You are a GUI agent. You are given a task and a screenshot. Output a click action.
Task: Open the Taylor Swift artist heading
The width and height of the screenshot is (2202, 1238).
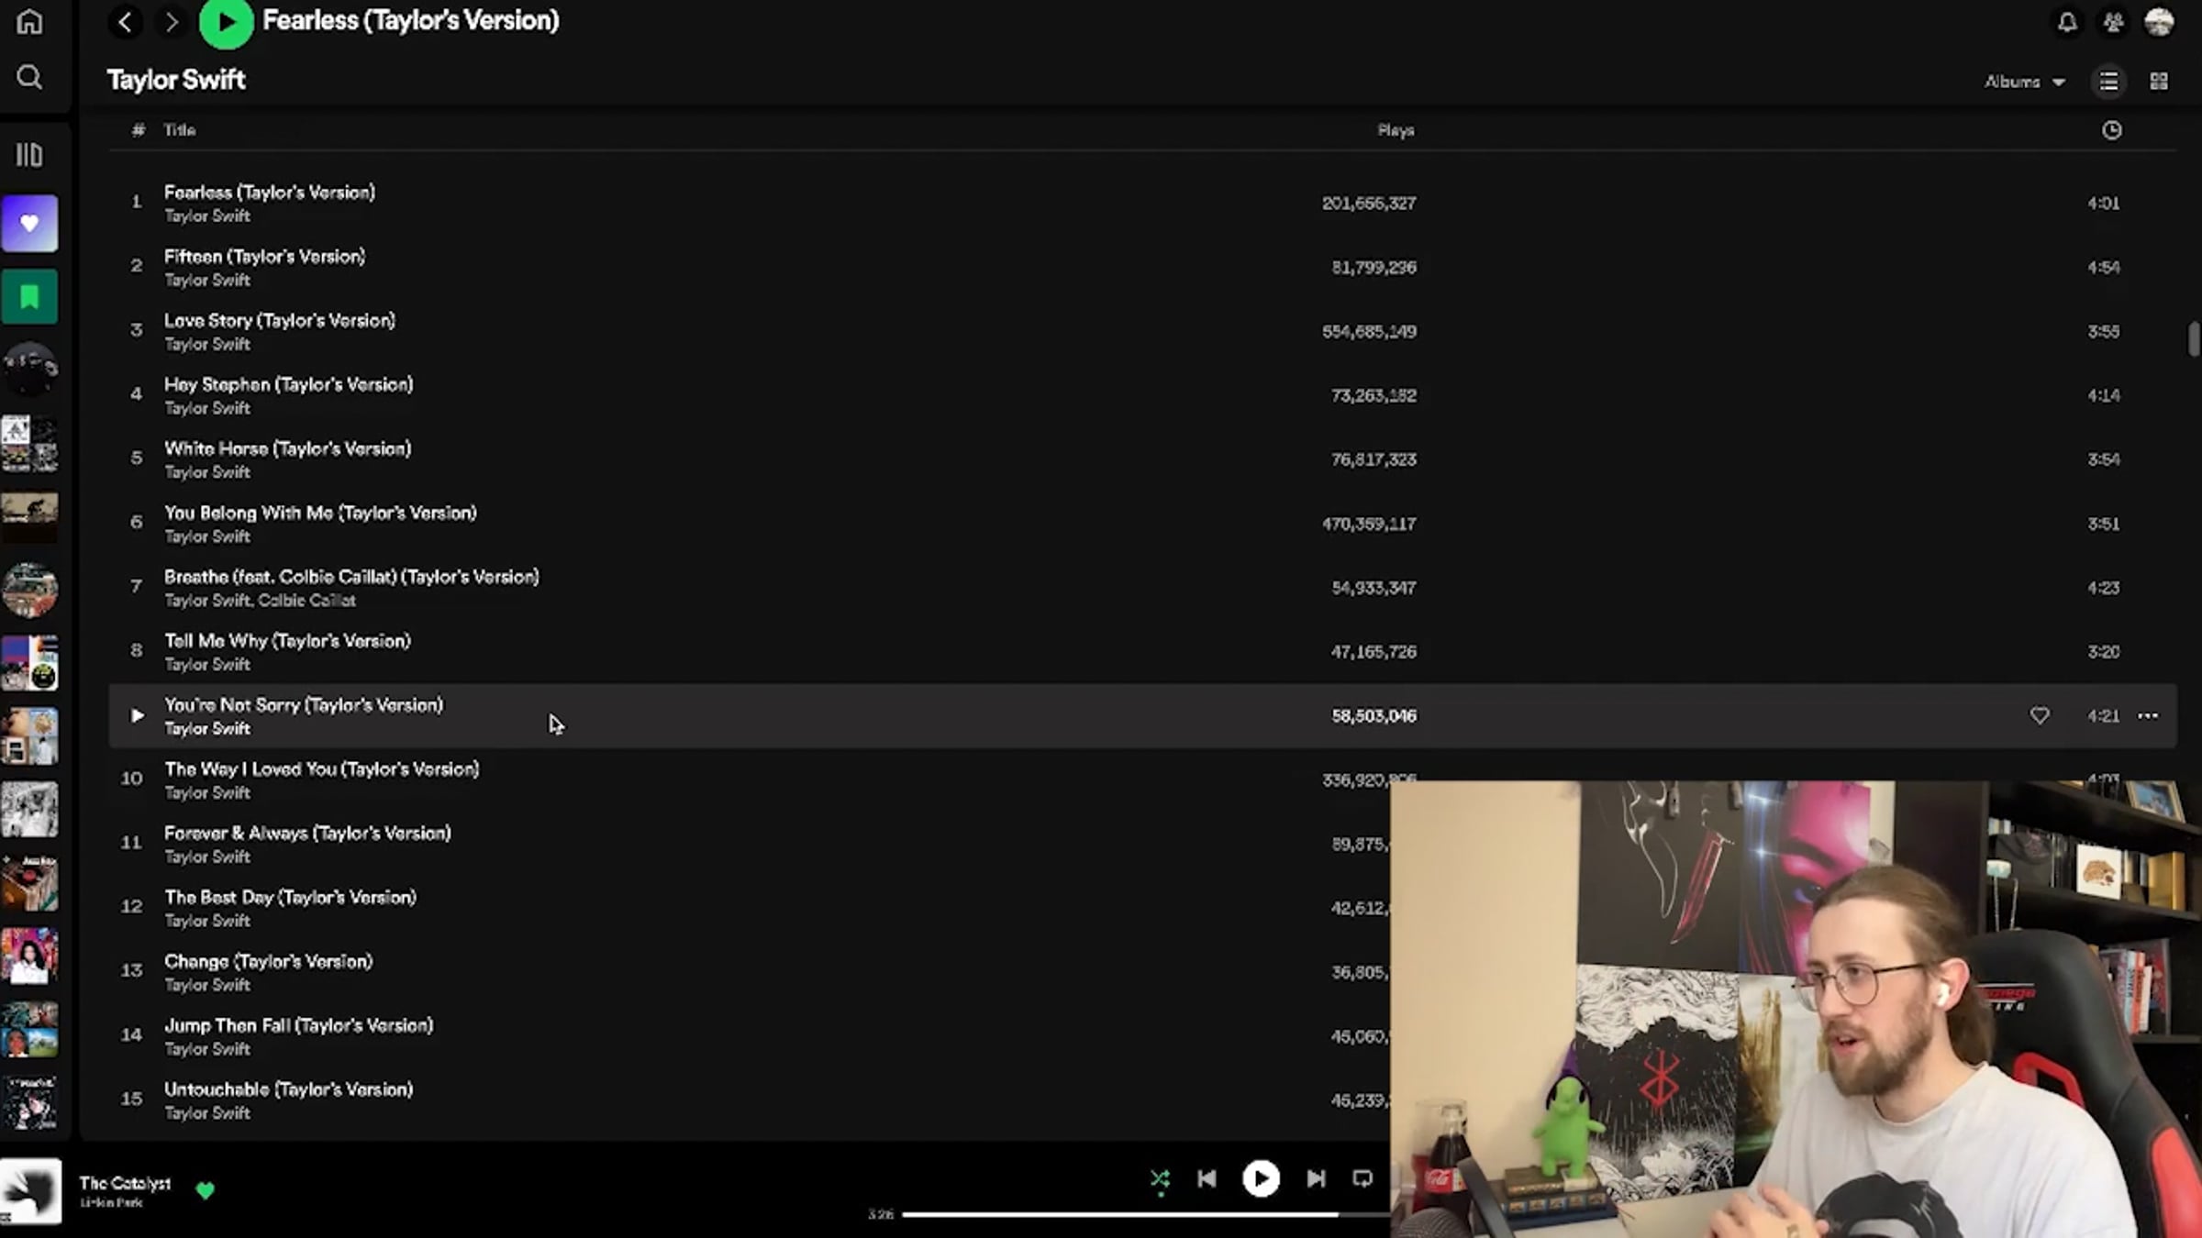pos(176,80)
